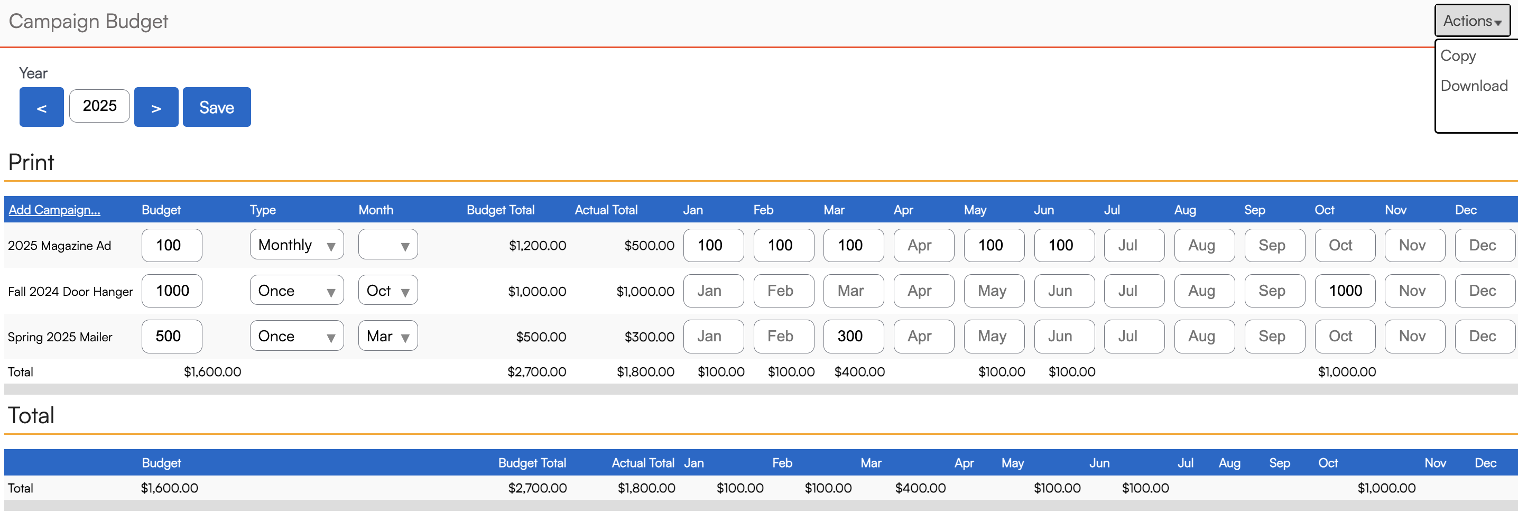
Task: Select the "Fall 2024 Door Hanger" campaign name
Action: point(70,291)
